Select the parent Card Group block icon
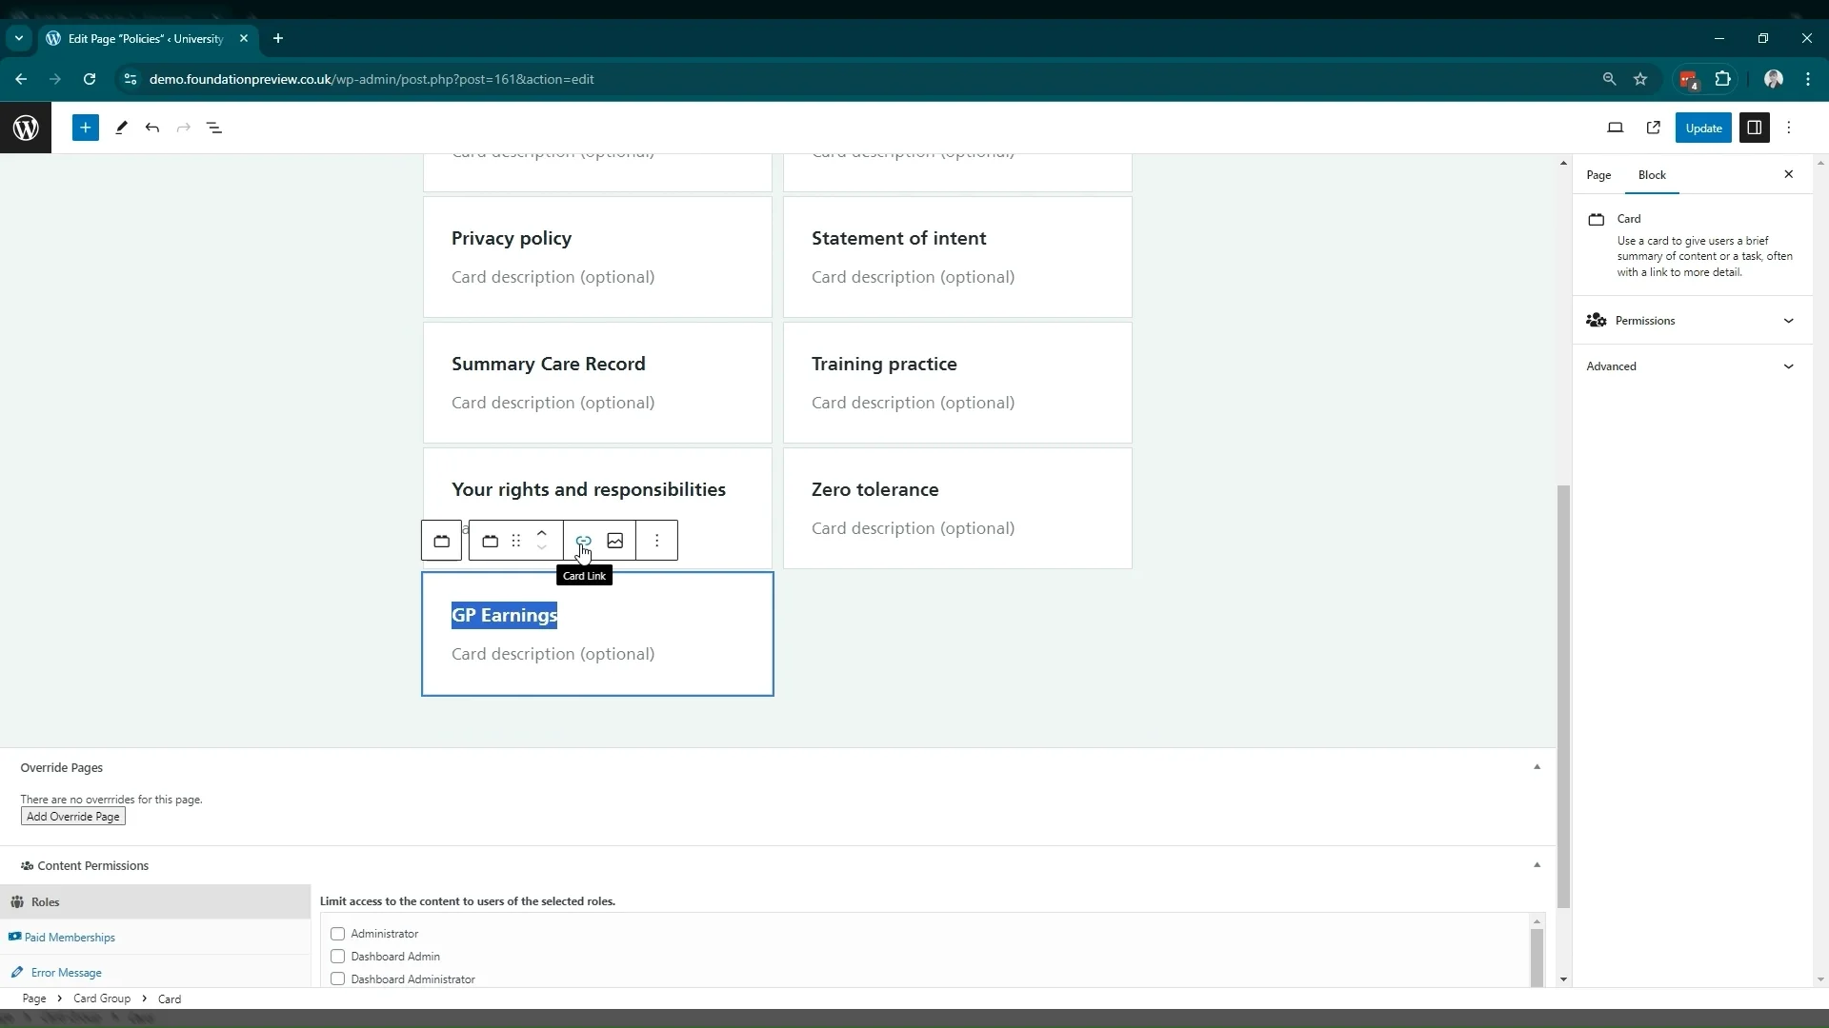 (441, 541)
